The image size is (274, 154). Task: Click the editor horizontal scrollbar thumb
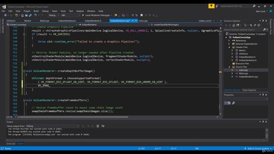[x=74, y=117]
